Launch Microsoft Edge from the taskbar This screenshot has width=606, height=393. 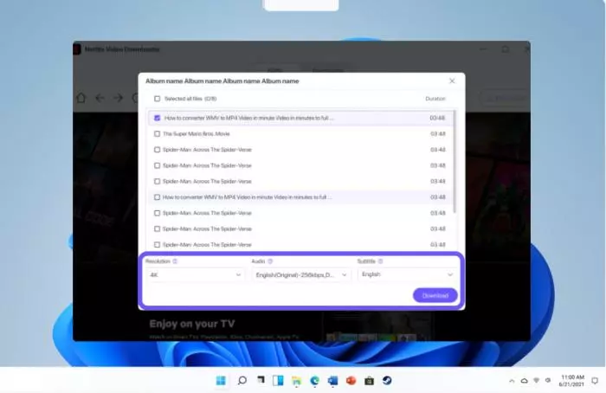point(314,381)
